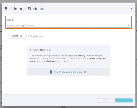
Task: Click the 'File is in' instruction line
Action: pyautogui.click(x=40, y=50)
